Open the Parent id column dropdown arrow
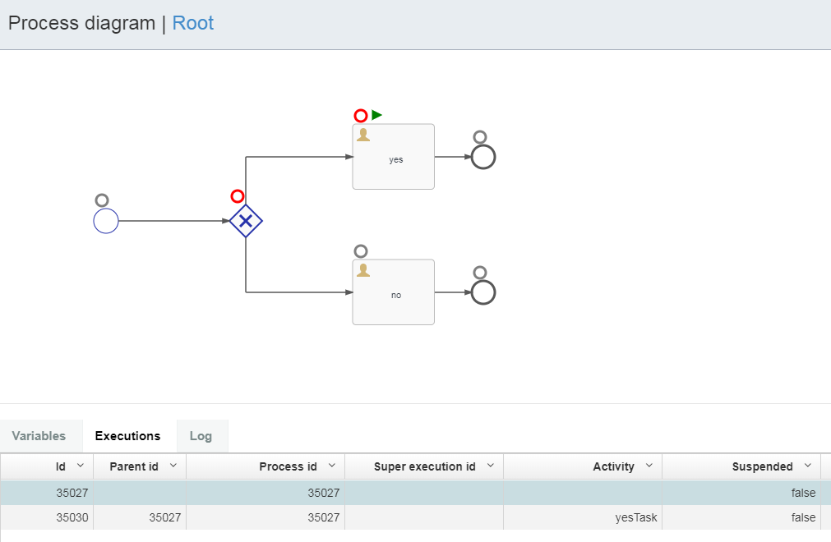831x542 pixels. point(173,466)
